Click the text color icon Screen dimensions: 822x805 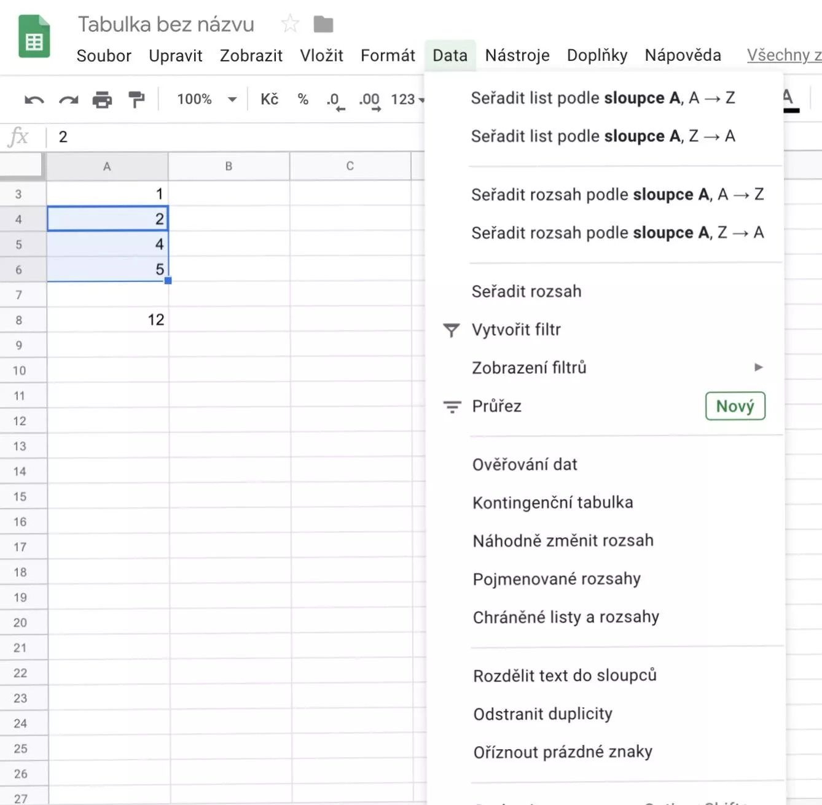790,100
